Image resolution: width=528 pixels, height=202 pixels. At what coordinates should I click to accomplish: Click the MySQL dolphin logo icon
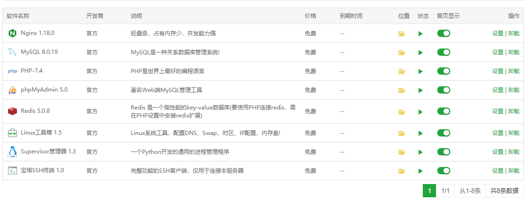(x=12, y=52)
